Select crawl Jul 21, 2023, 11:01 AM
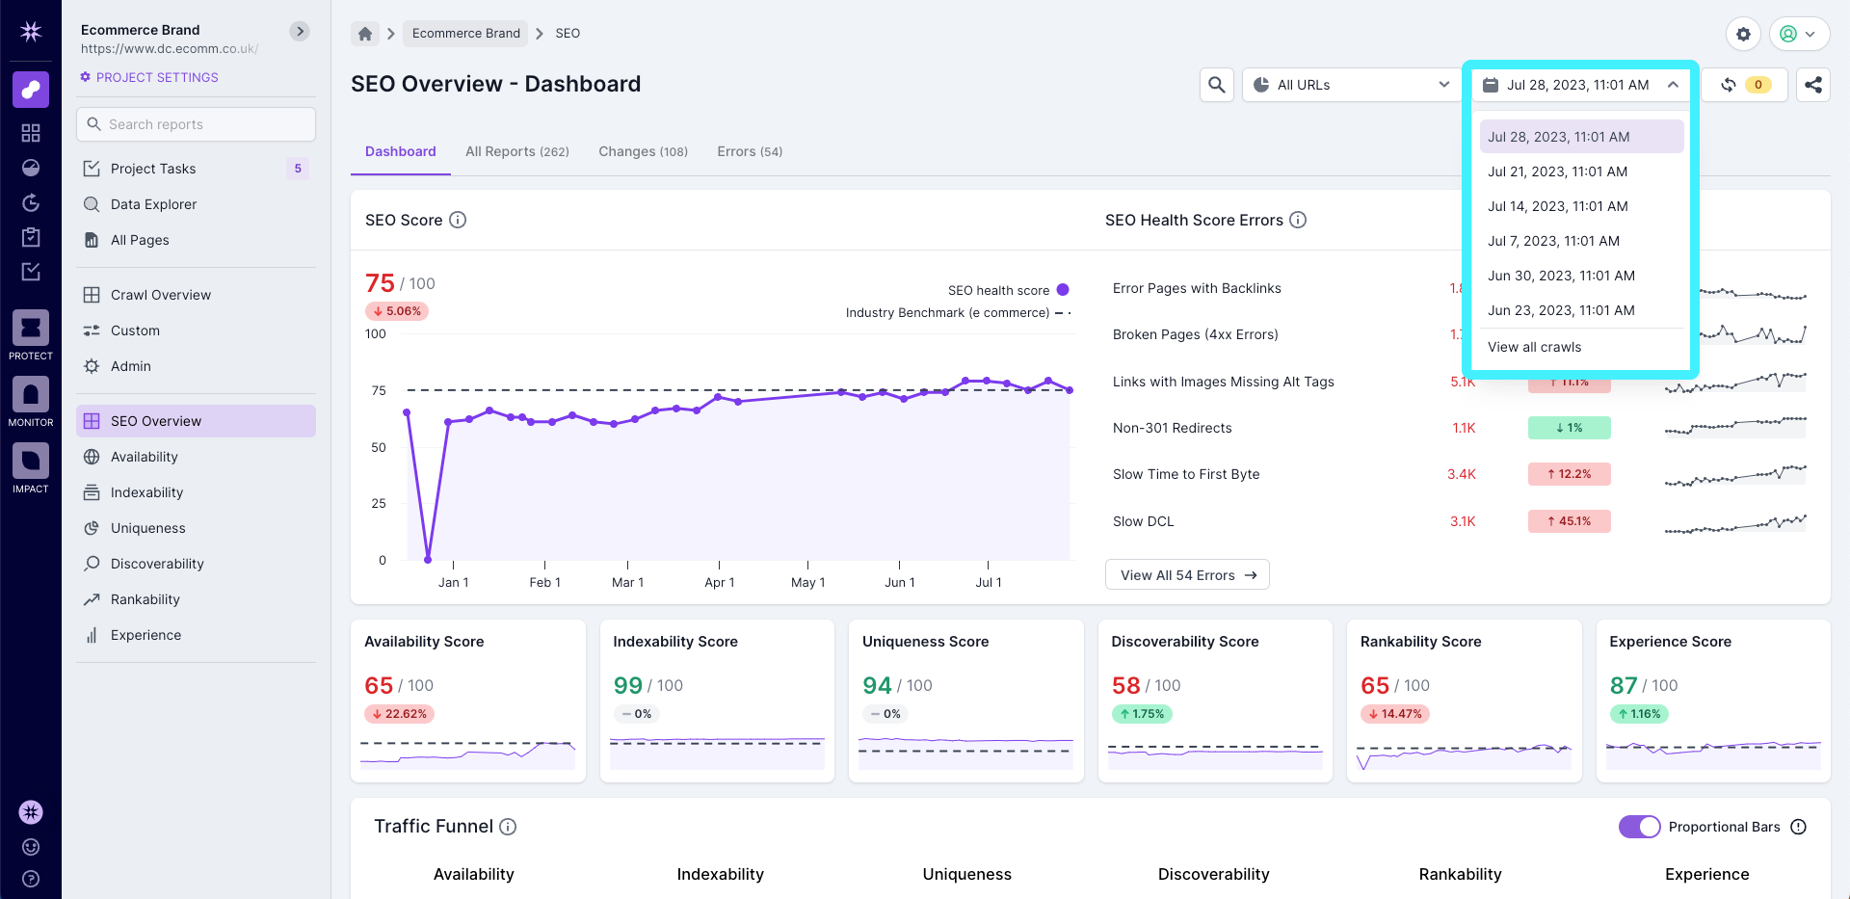The width and height of the screenshot is (1850, 899). (x=1581, y=172)
